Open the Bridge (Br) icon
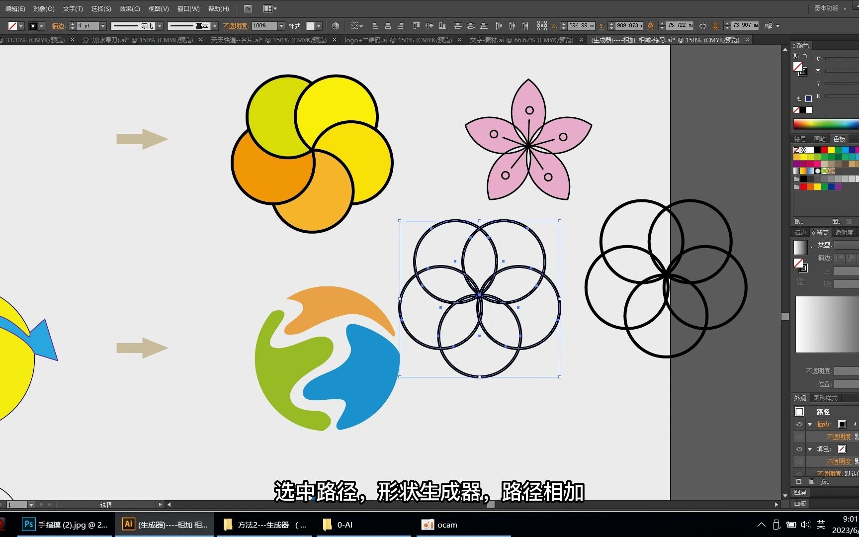Image resolution: width=859 pixels, height=537 pixels. [x=248, y=9]
